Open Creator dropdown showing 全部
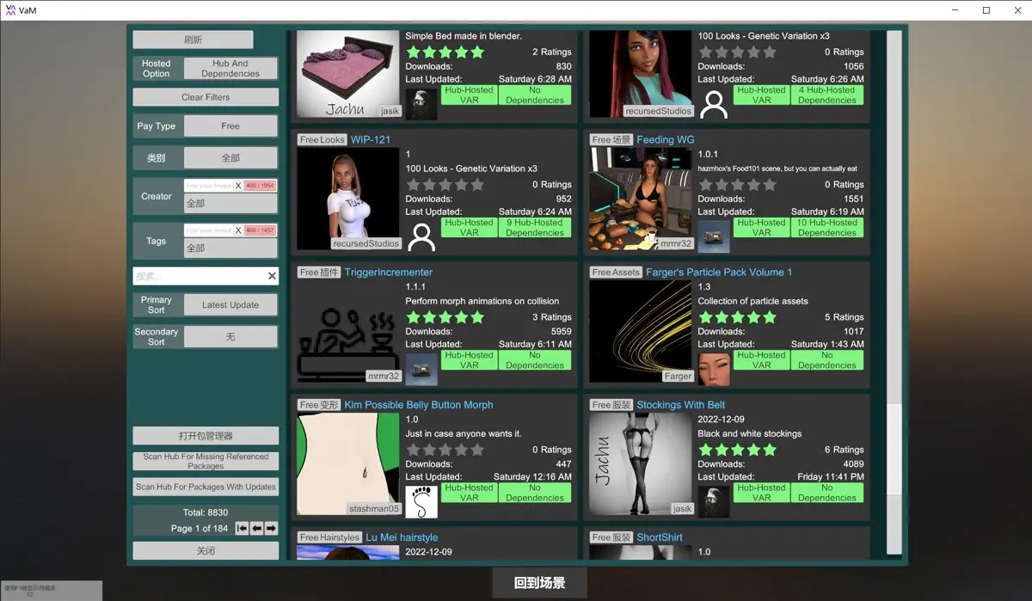The height and width of the screenshot is (601, 1032). 230,204
